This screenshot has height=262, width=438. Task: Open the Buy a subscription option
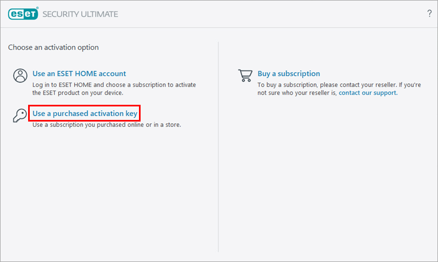[x=289, y=73]
